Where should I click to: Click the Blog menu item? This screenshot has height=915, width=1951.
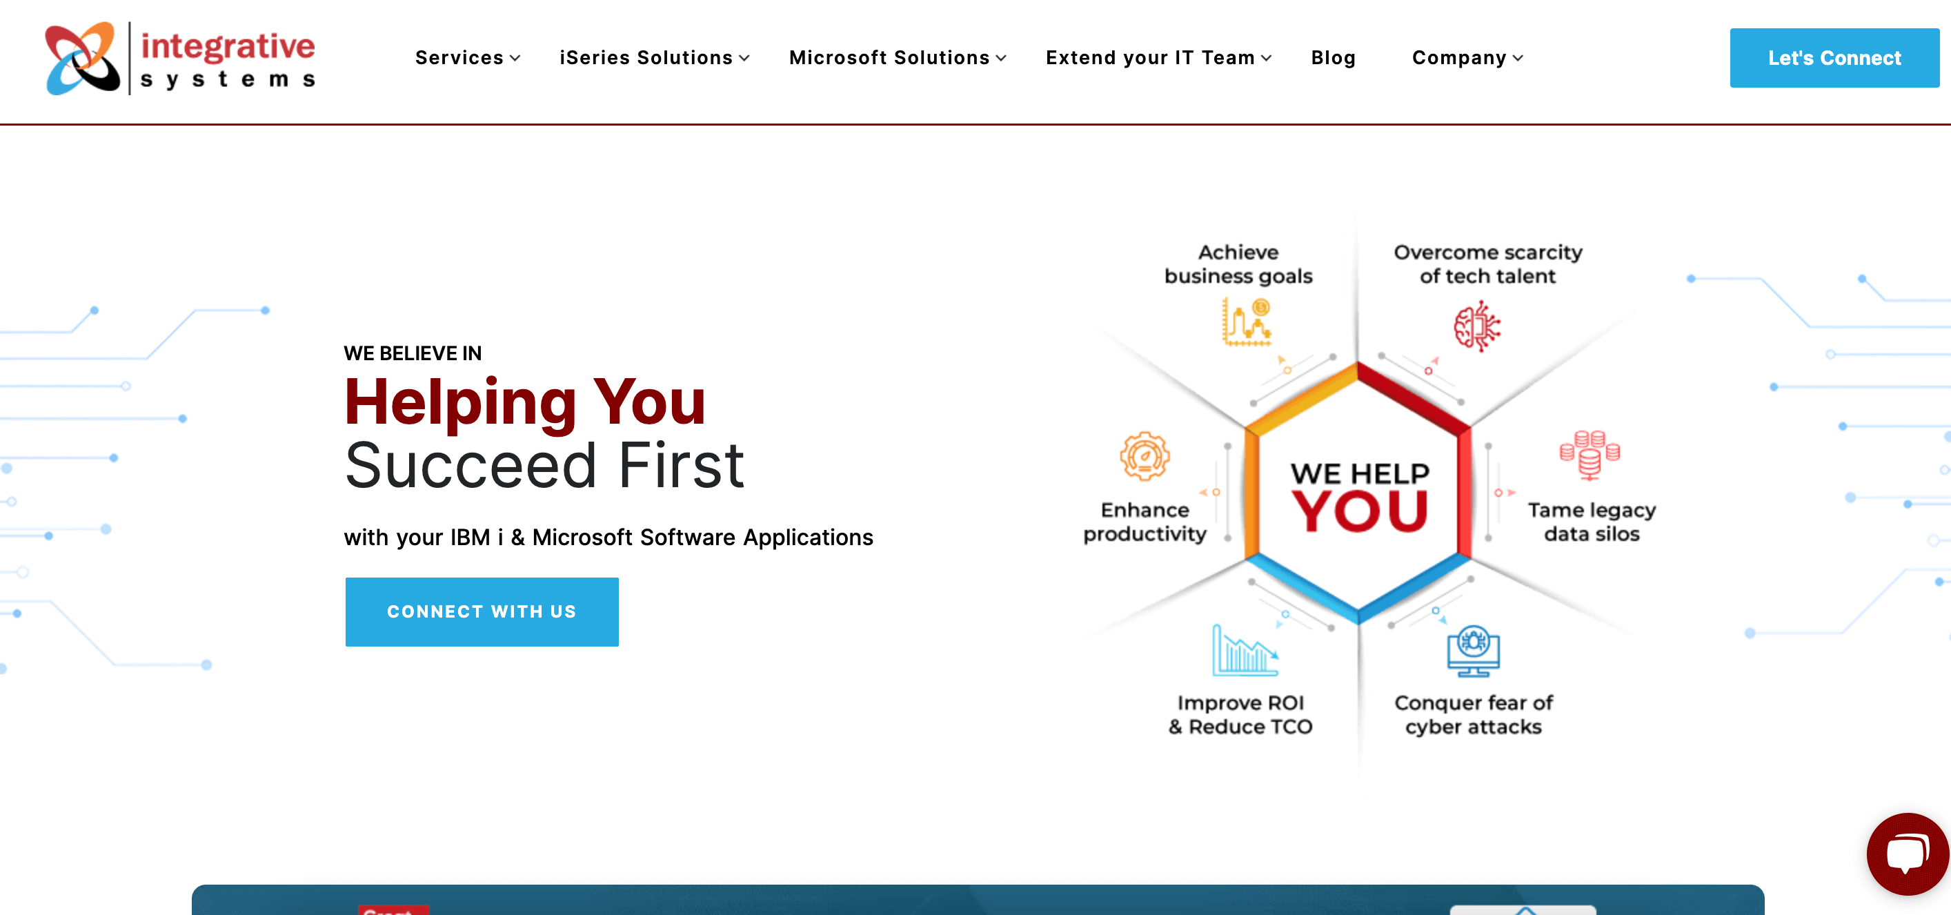point(1334,57)
